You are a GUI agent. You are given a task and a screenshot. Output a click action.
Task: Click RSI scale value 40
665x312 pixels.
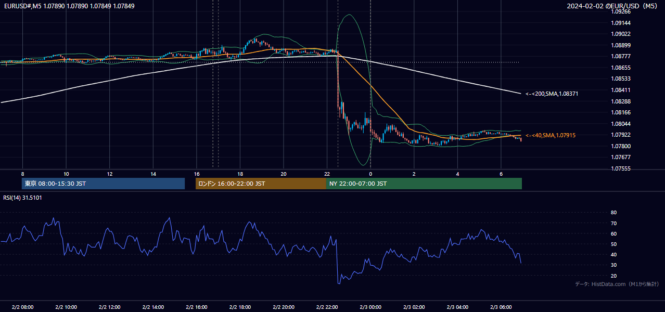coord(613,254)
